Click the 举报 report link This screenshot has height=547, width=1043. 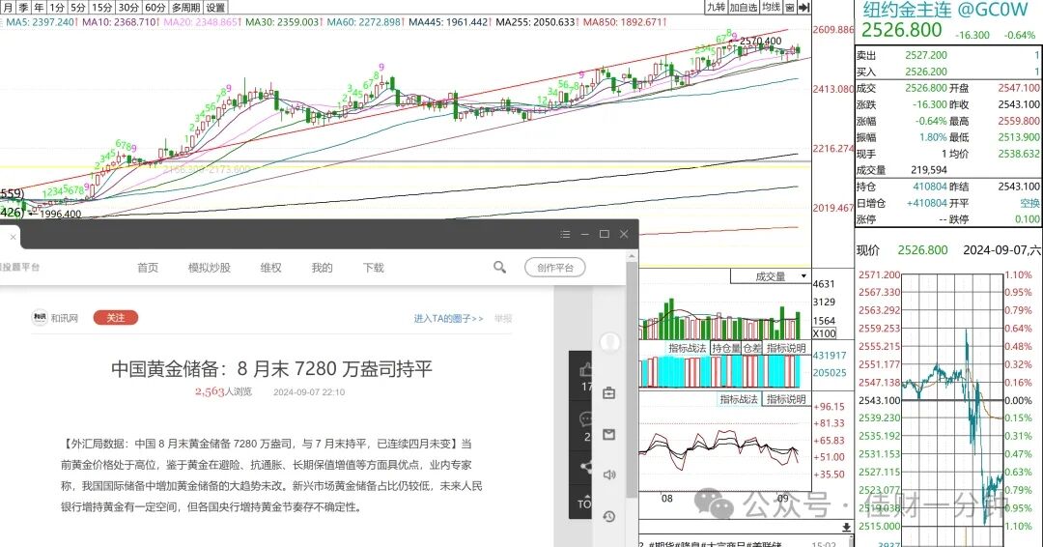(503, 319)
